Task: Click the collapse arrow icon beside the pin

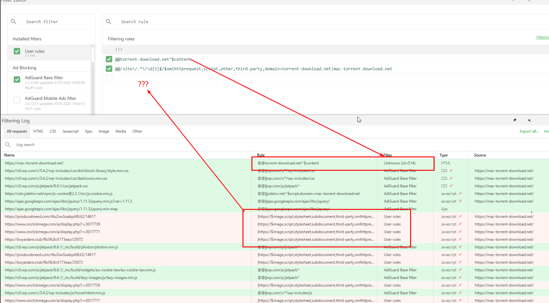Action: (529, 120)
